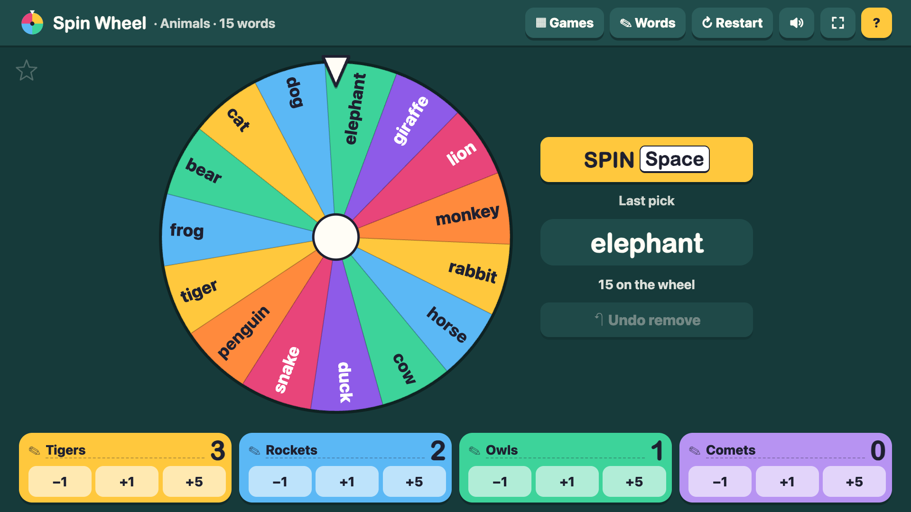The image size is (911, 512).
Task: Restart the wheel
Action: pos(732,23)
